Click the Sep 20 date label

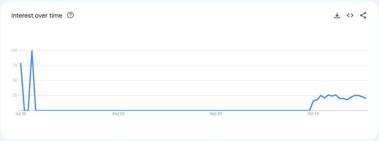(x=215, y=114)
